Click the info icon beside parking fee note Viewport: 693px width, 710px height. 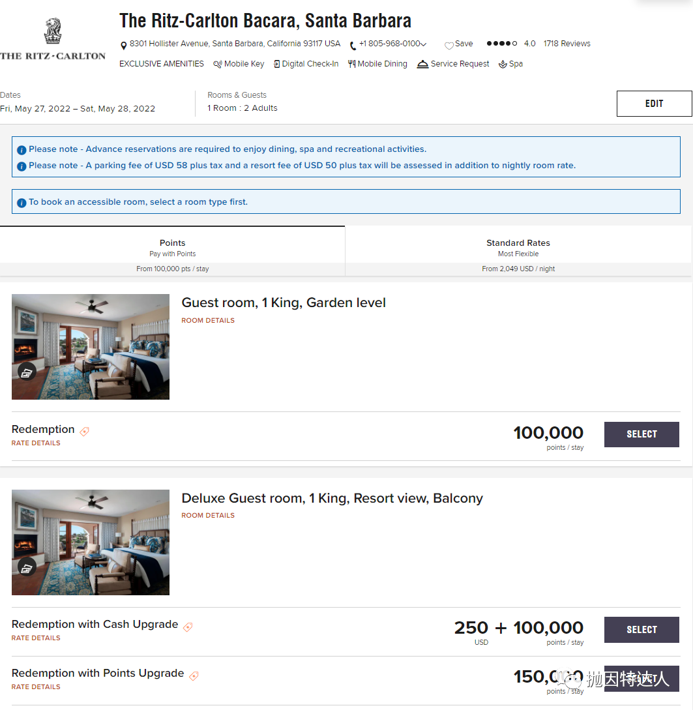point(22,166)
